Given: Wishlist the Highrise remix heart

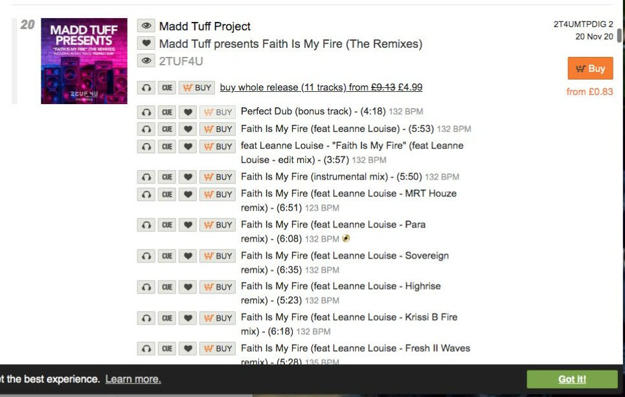Looking at the screenshot, I should point(188,287).
